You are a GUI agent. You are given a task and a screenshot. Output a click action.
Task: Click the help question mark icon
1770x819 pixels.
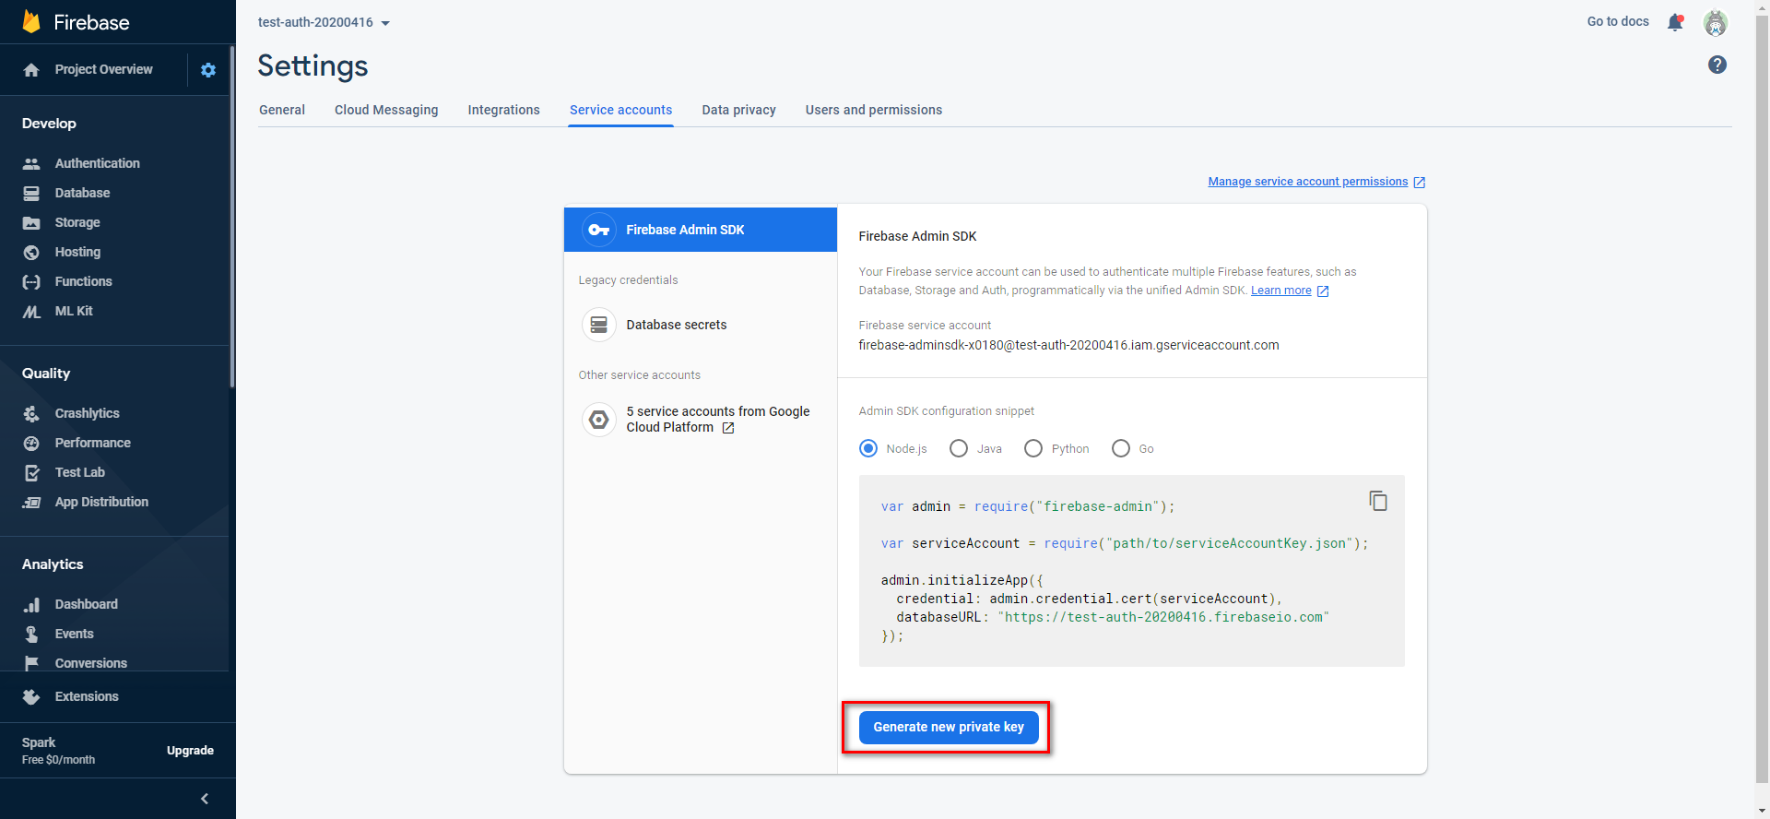pos(1717,65)
